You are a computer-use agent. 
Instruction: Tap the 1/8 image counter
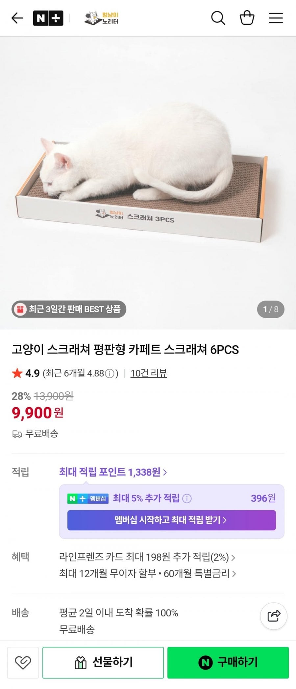pos(271,309)
